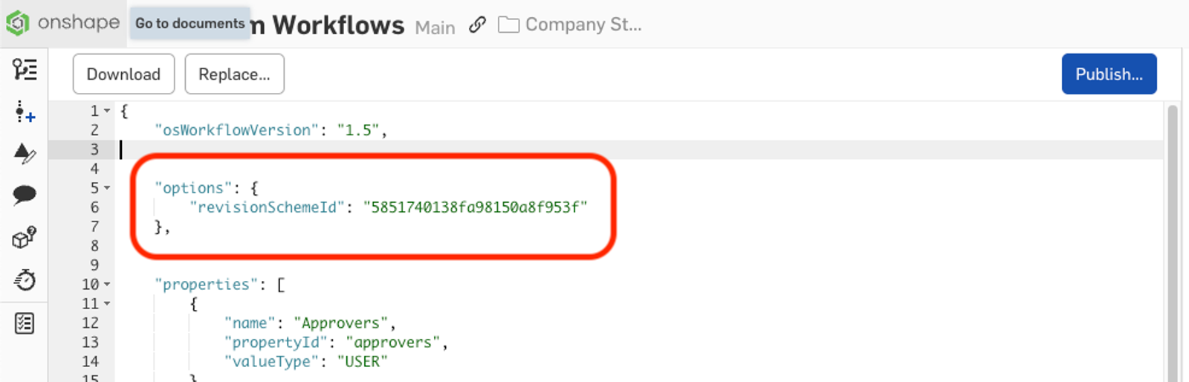Viewport: 1189px width, 382px height.
Task: Click the Replace... button
Action: (234, 74)
